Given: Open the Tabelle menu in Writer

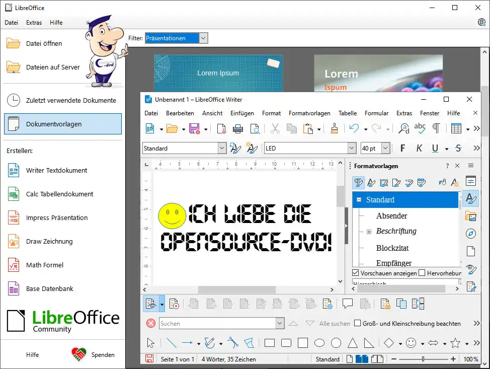Looking at the screenshot, I should (x=348, y=113).
